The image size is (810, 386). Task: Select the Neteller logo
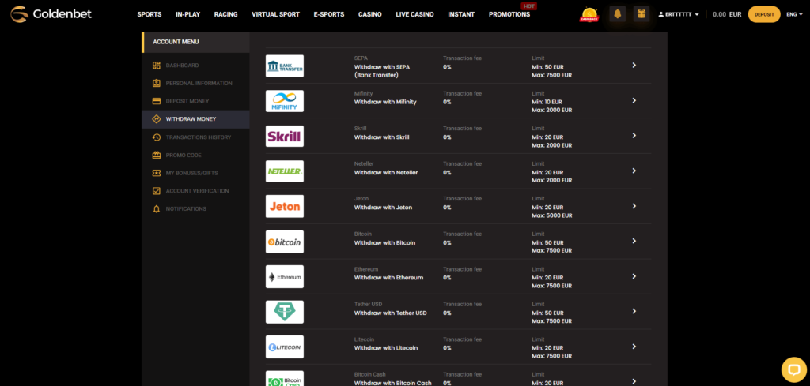[285, 171]
